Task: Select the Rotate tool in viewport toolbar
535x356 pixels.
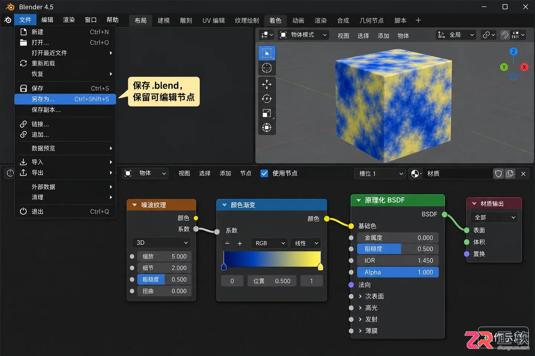Action: tap(267, 99)
